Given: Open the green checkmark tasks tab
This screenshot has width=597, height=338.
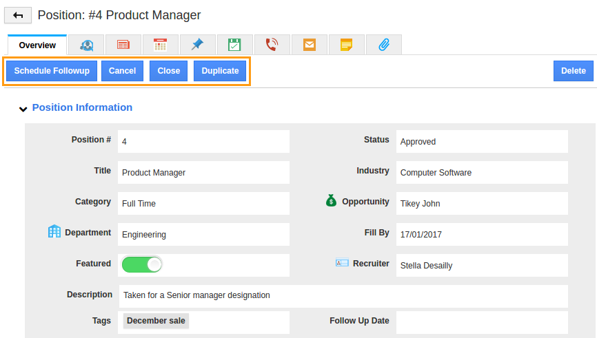Looking at the screenshot, I should 234,45.
